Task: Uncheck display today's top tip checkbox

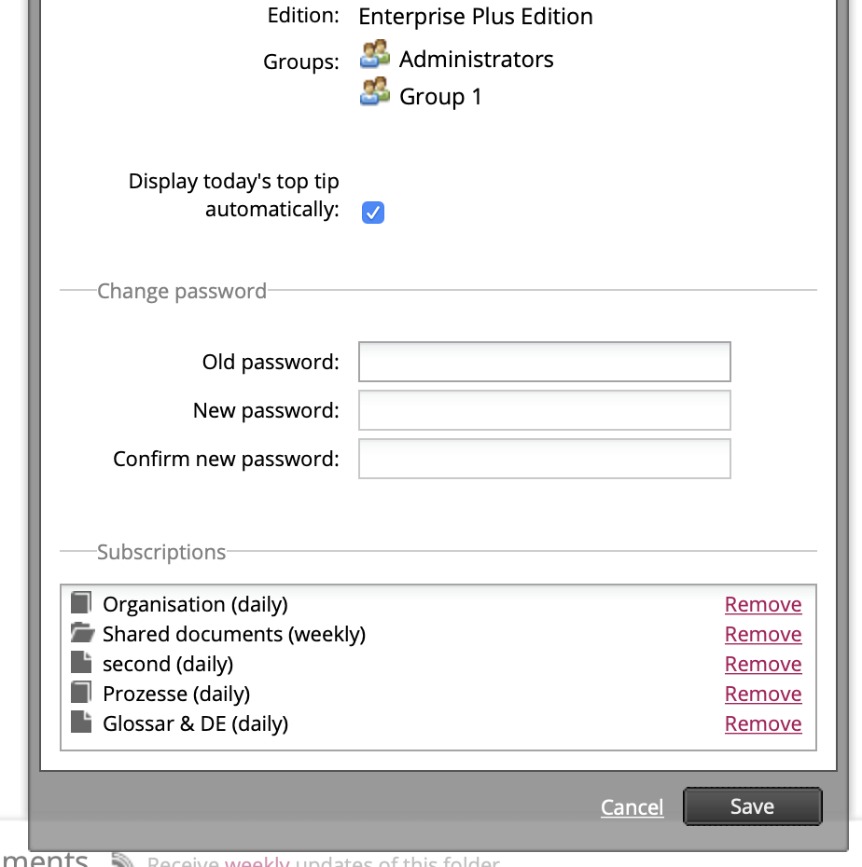Action: (373, 213)
